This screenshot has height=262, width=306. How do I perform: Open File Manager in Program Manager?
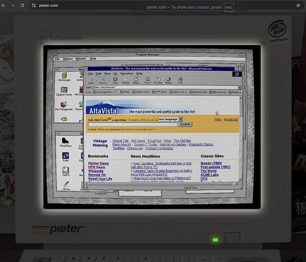pyautogui.click(x=64, y=76)
